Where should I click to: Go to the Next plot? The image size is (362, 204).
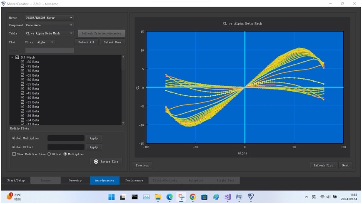(345, 165)
